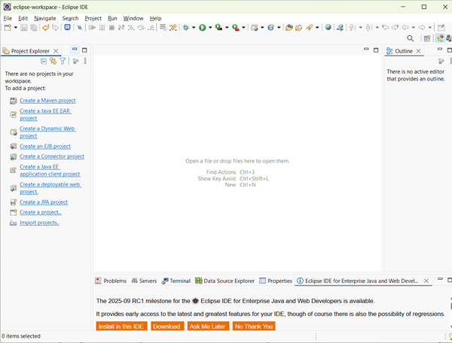Viewport: 452px width, 343px height.
Task: Click the Resume debug icon
Action: [x=92, y=28]
